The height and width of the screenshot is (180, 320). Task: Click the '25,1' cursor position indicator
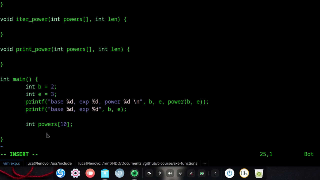266,154
